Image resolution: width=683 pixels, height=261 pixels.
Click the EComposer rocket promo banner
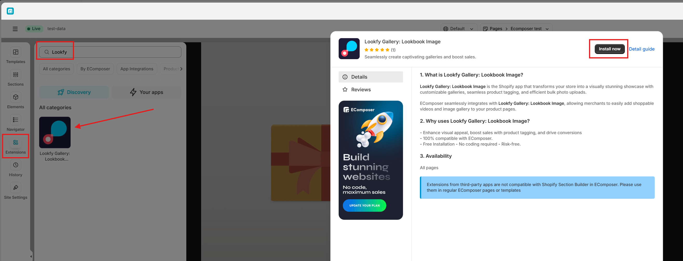coord(371,160)
